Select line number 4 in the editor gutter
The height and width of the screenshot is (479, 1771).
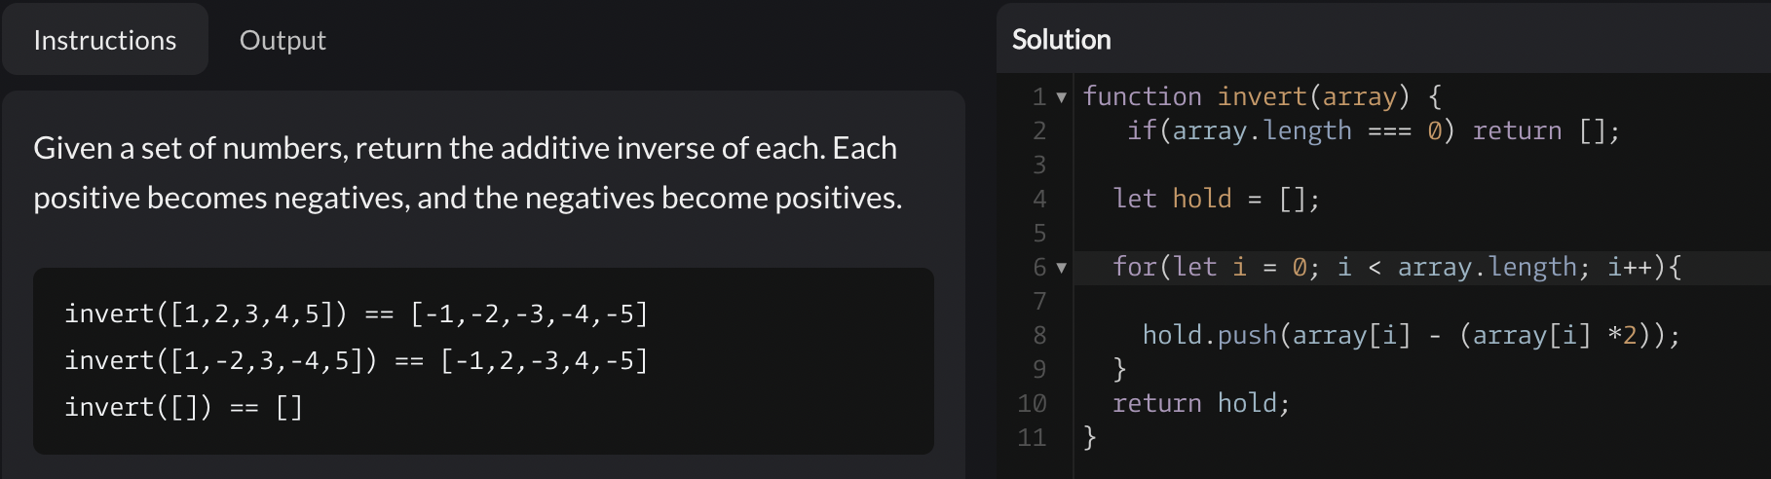tap(1039, 200)
